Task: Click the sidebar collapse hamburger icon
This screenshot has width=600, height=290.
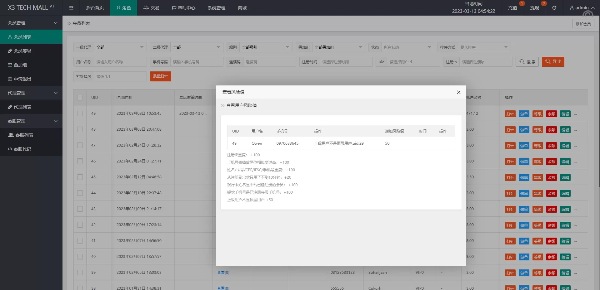Action: pyautogui.click(x=71, y=8)
